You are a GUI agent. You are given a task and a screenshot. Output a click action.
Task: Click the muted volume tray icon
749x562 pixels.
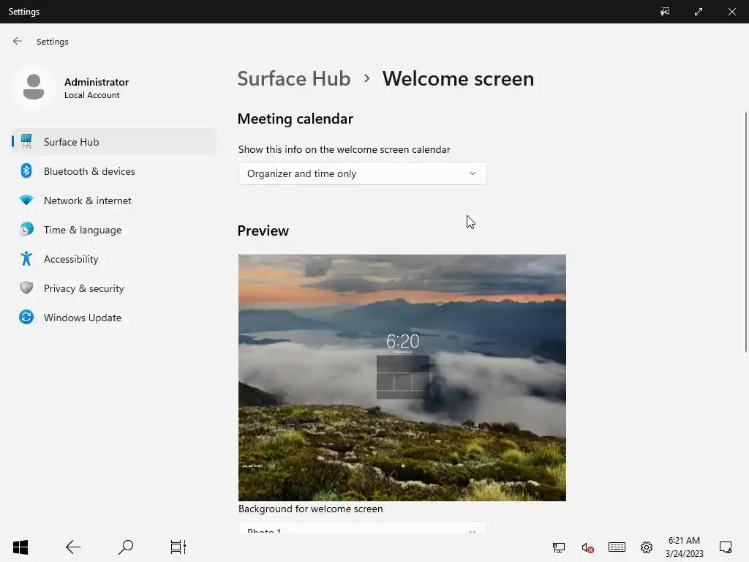pyautogui.click(x=587, y=547)
